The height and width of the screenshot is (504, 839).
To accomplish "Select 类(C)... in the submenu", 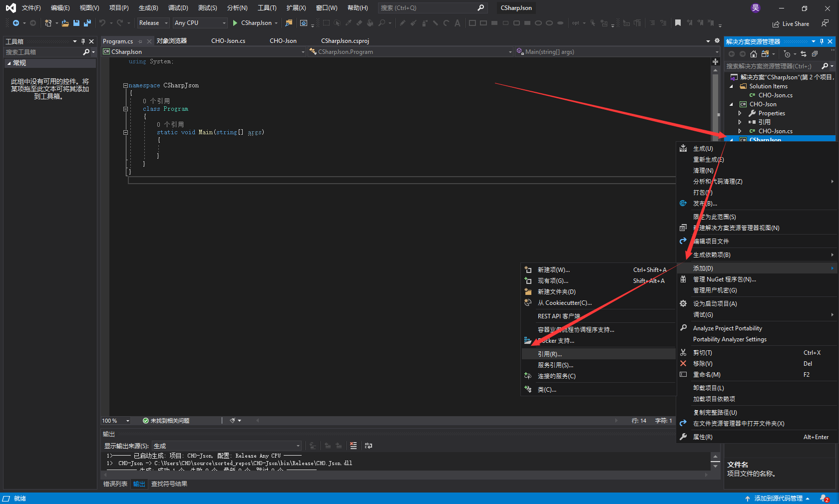I will pos(598,390).
